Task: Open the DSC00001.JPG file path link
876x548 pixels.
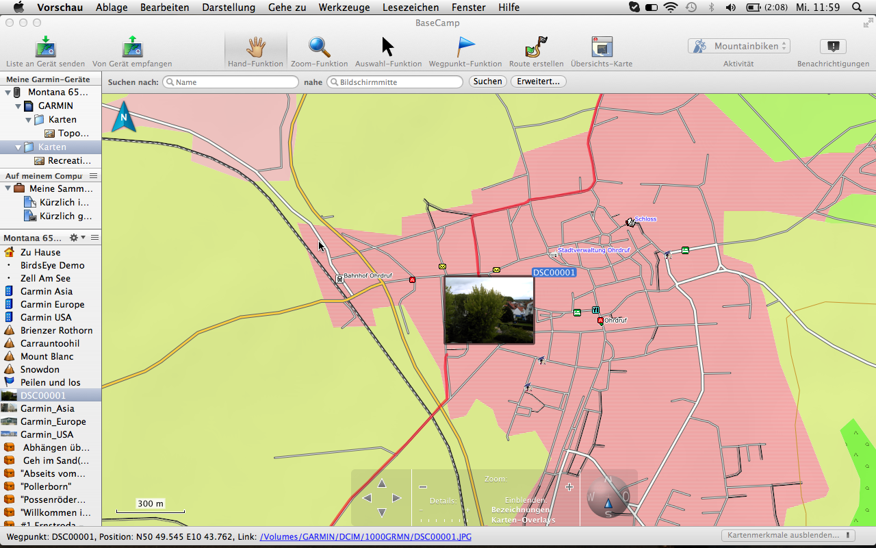Action: click(365, 536)
